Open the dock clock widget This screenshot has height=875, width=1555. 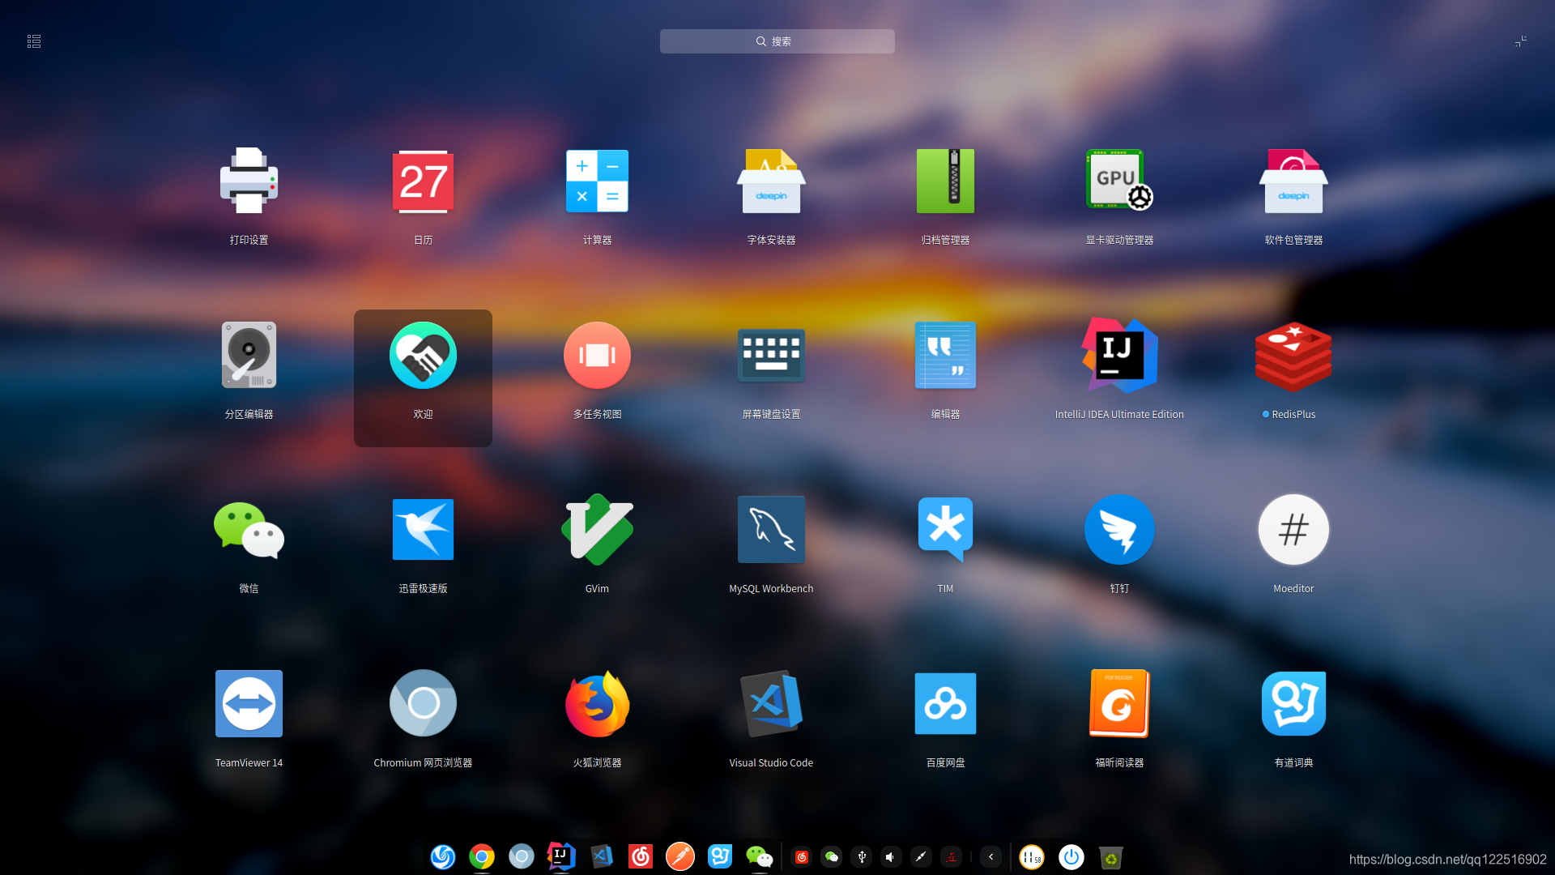click(1032, 856)
